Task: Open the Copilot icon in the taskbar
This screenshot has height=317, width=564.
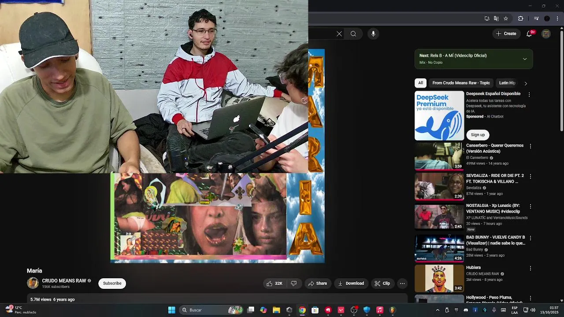Action: (263, 310)
